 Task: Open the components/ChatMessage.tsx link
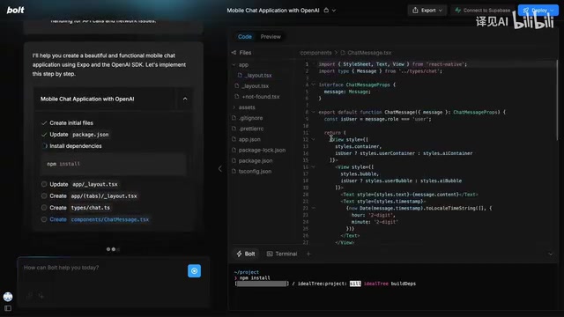click(x=109, y=219)
